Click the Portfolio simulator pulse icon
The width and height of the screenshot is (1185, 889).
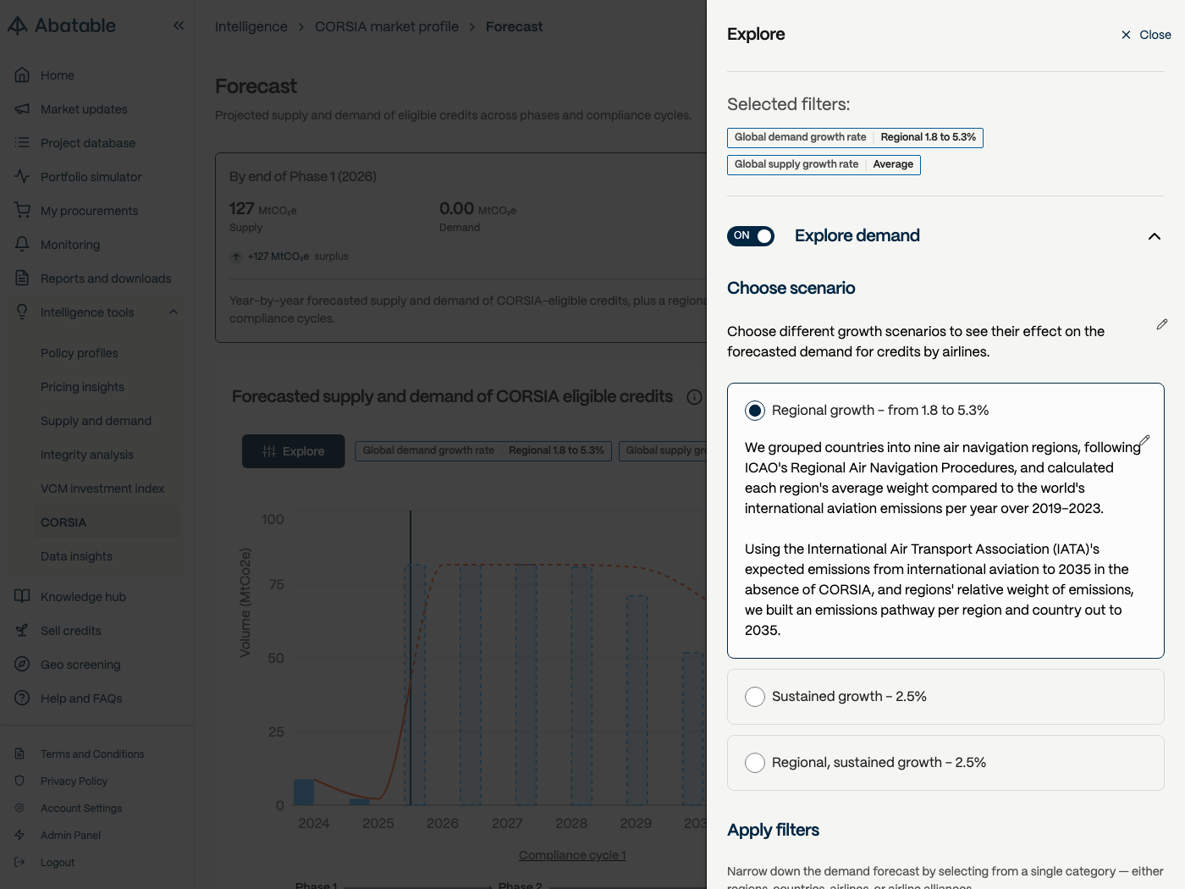pyautogui.click(x=23, y=176)
